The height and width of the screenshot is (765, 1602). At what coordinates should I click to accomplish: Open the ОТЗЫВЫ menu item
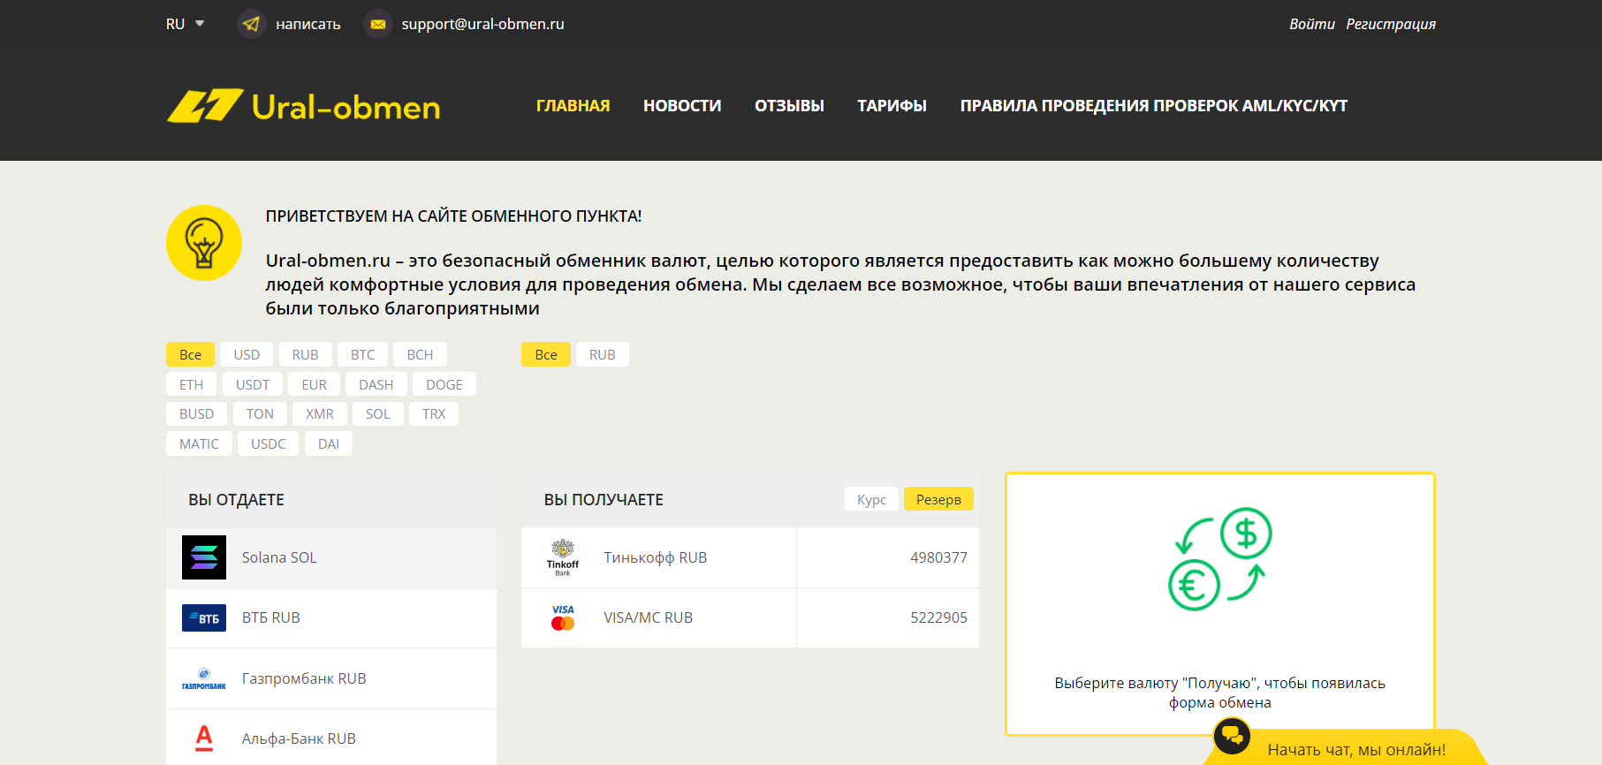point(789,106)
